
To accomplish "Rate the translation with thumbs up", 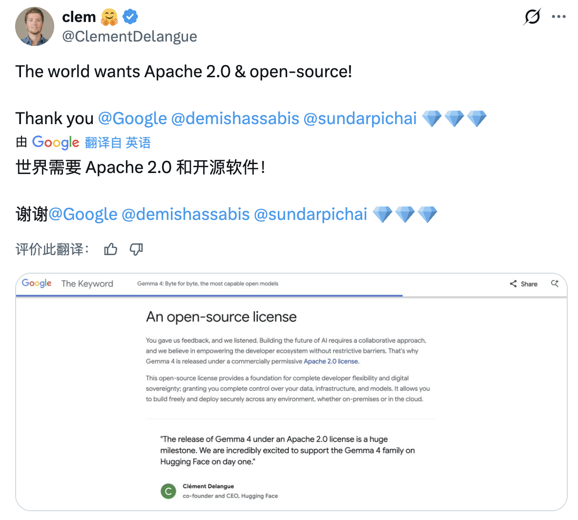I will tap(110, 249).
